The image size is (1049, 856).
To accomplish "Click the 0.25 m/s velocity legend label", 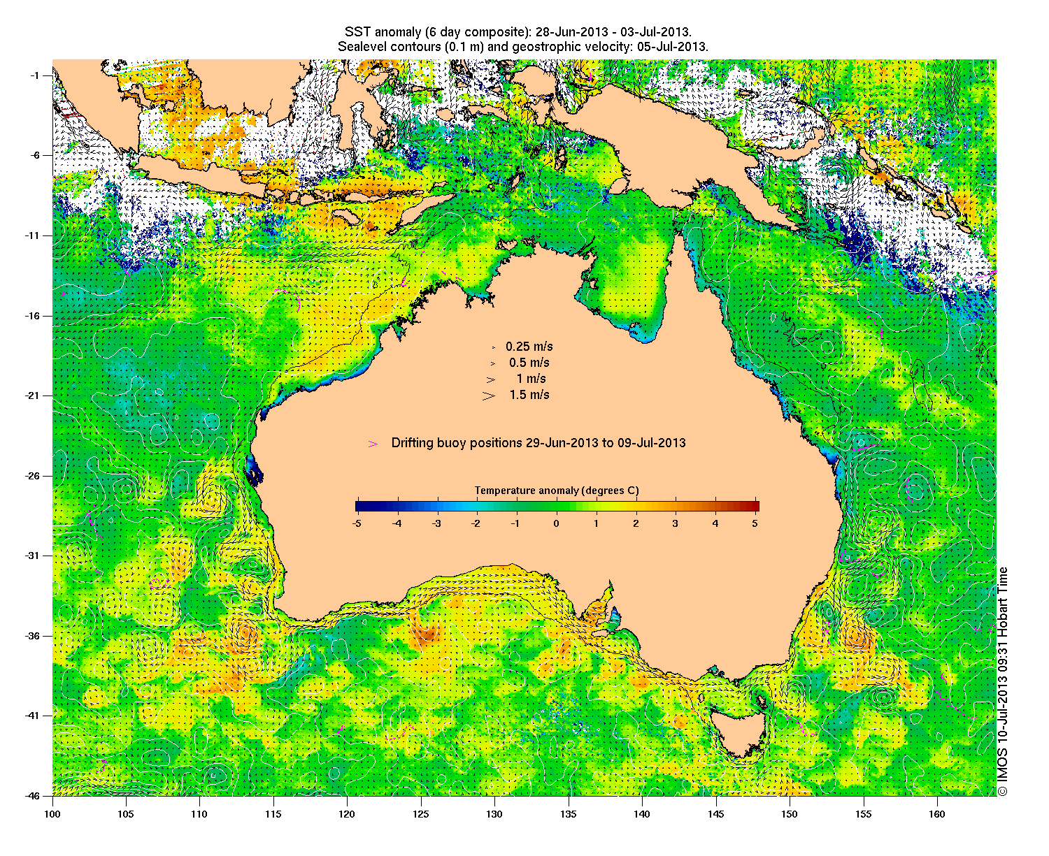I will (529, 347).
